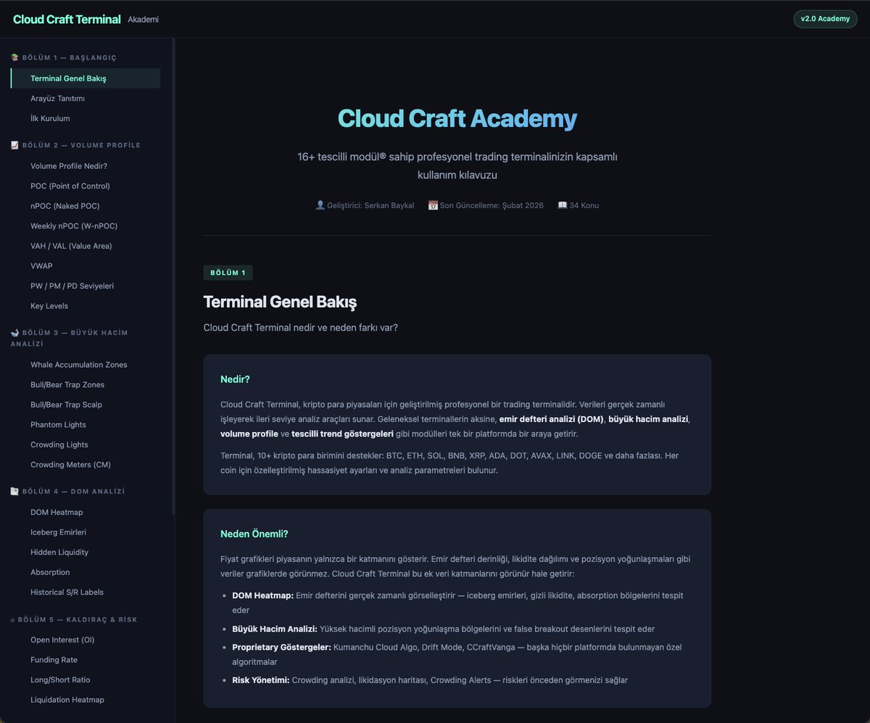Click the scale icon beside BÖLÜM 5
The height and width of the screenshot is (723, 870).
[x=13, y=620]
